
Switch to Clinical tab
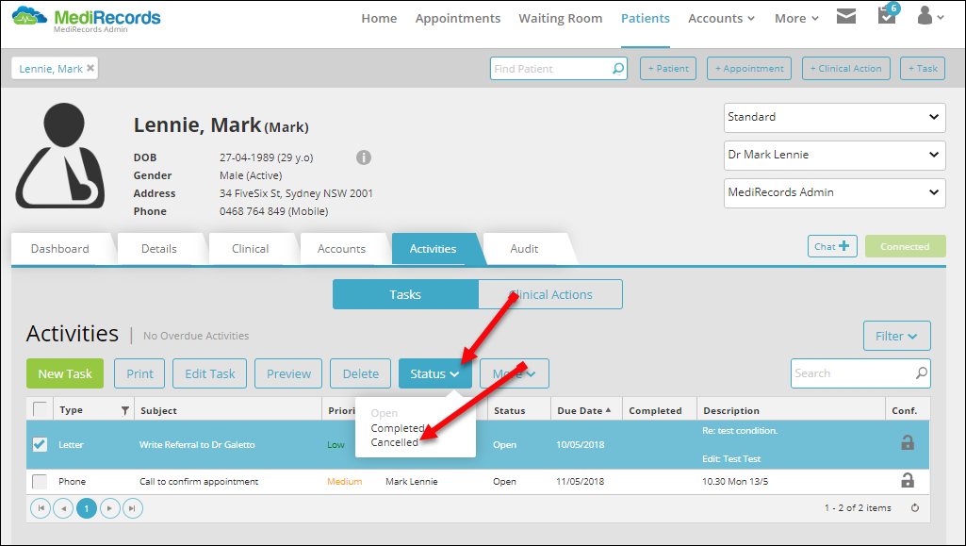coord(250,249)
